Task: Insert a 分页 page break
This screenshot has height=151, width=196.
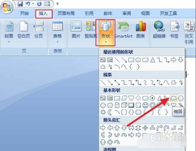Action: 39,30
